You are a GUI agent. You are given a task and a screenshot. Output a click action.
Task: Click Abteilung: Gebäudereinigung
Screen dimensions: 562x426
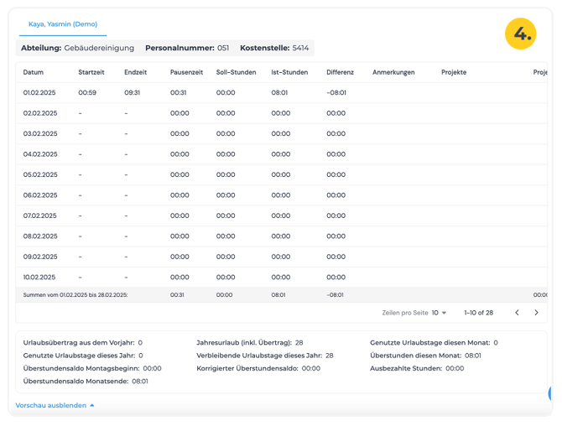click(x=77, y=48)
